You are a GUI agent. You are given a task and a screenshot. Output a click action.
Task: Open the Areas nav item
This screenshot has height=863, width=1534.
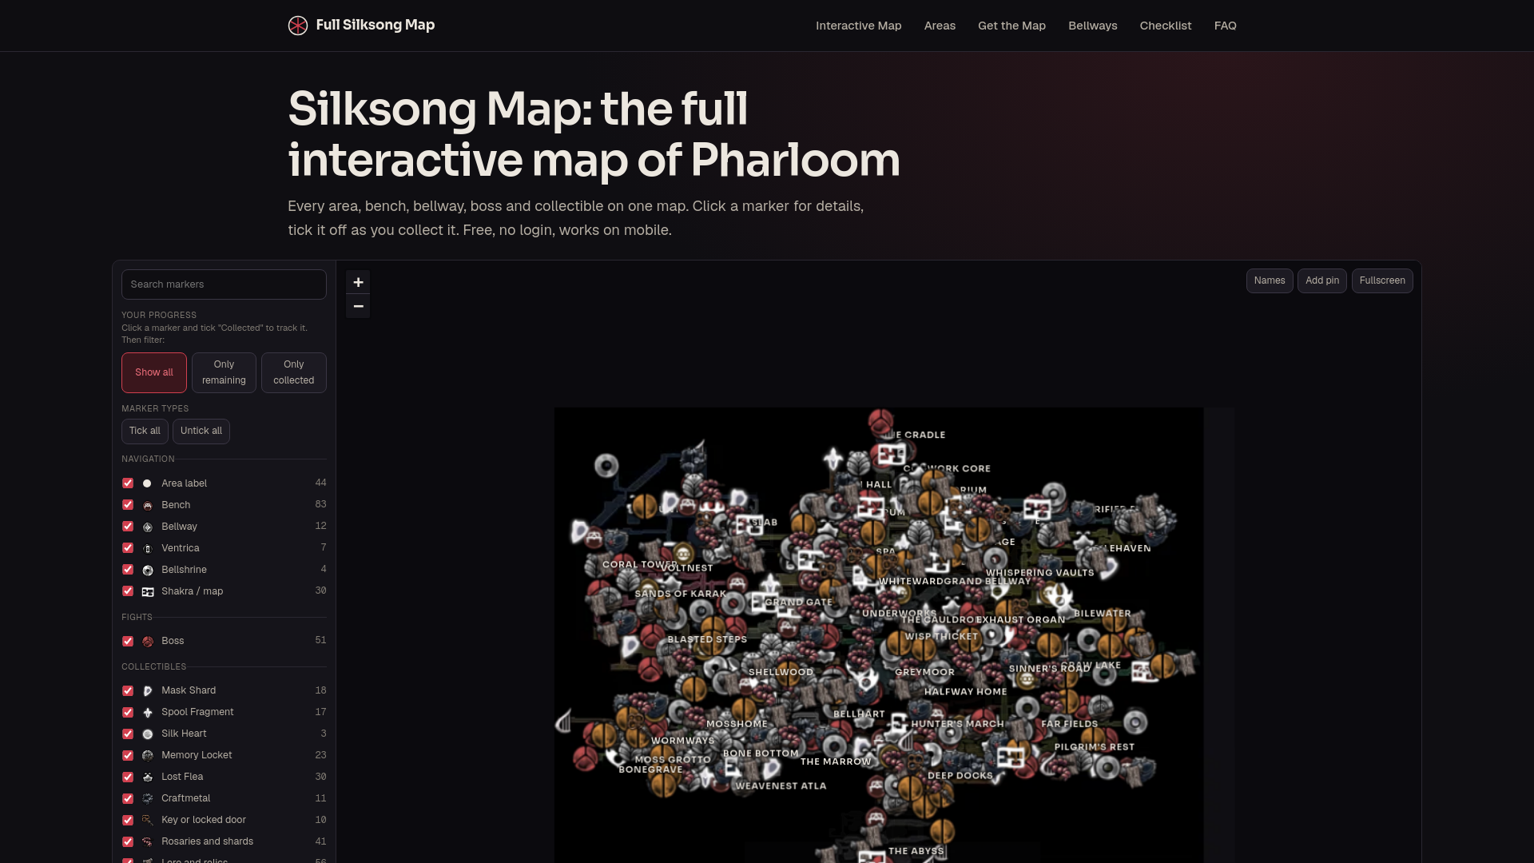[x=940, y=26]
